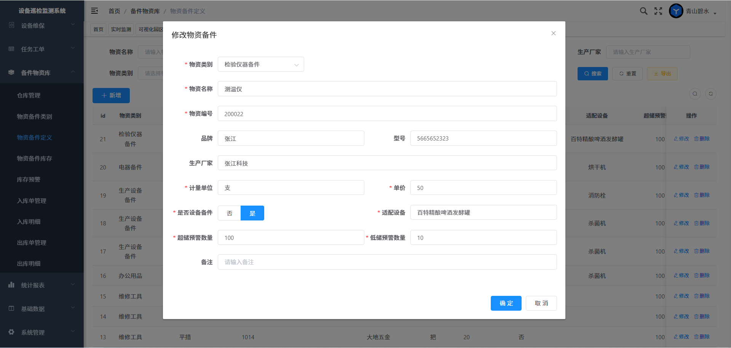Select 否 for 是否设备备件
This screenshot has height=348, width=731.
[x=229, y=213]
